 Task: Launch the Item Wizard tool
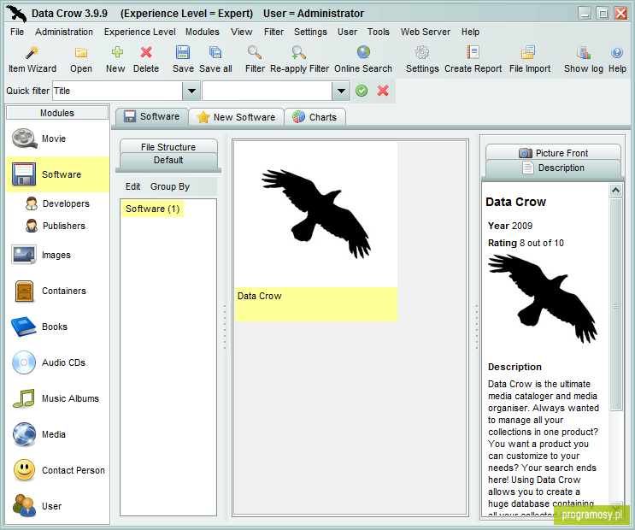click(x=32, y=59)
